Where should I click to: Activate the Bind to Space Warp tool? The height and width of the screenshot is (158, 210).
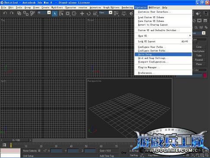click(32, 13)
